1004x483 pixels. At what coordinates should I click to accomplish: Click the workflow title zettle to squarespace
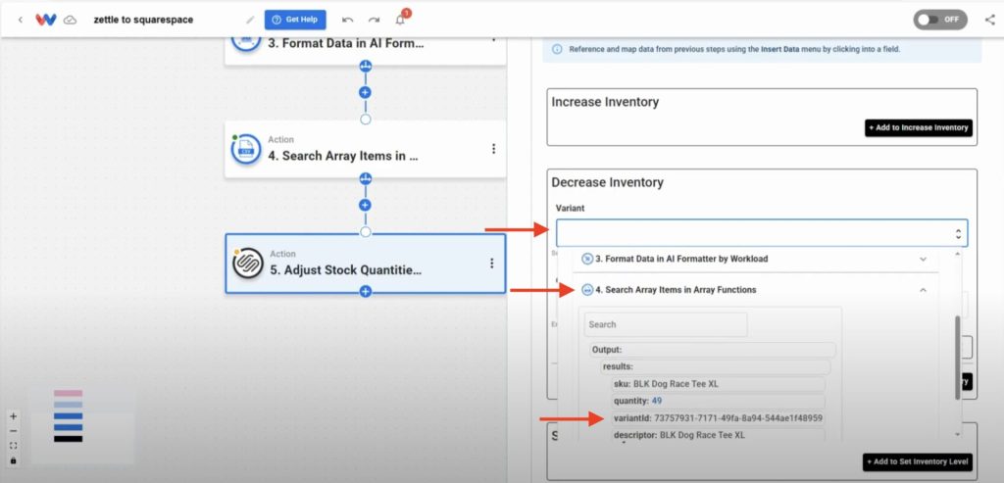point(143,20)
